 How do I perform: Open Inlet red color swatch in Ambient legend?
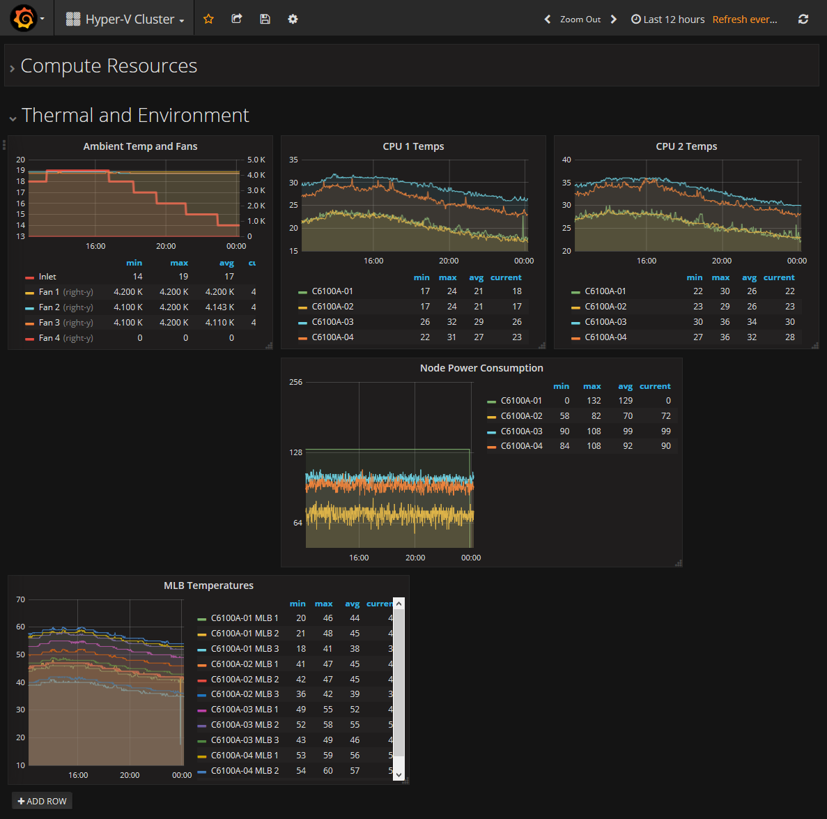coord(29,277)
